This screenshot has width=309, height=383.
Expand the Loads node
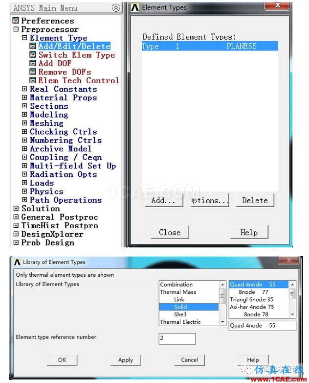pos(24,183)
